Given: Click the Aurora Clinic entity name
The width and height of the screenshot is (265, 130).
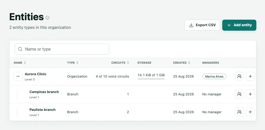Looking at the screenshot, I should tap(35, 74).
